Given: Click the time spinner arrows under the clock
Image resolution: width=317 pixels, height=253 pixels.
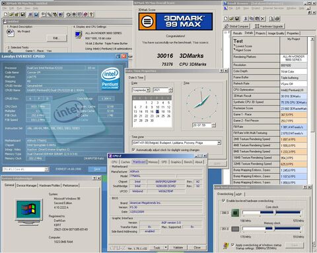Looking at the screenshot, I should [214, 125].
